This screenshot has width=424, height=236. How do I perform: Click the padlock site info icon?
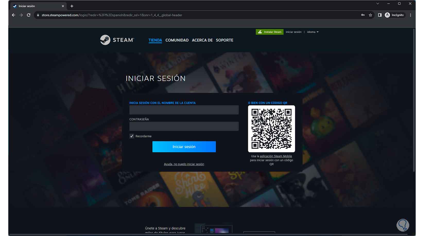[38, 15]
